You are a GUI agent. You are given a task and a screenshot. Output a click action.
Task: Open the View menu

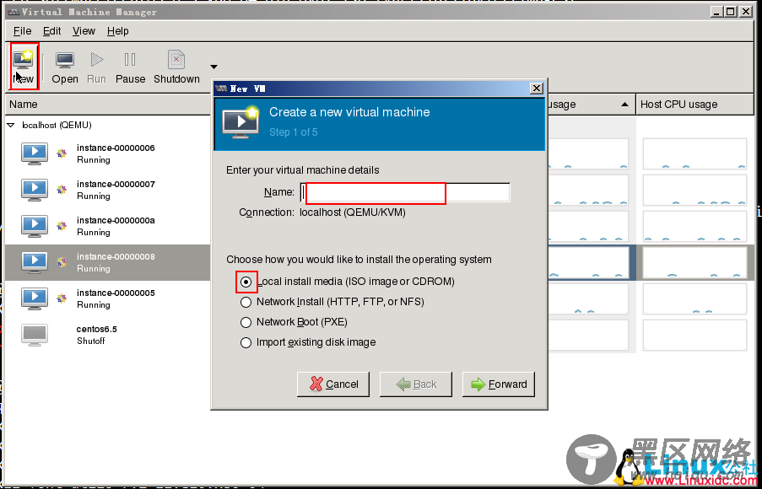click(x=84, y=31)
